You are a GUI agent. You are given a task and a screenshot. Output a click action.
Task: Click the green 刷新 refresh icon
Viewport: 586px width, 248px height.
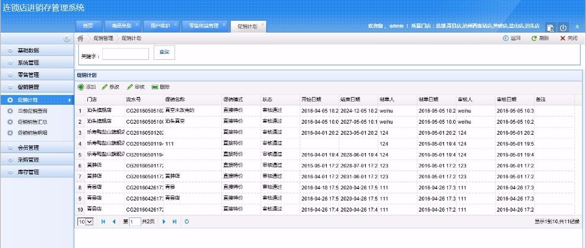pos(534,38)
